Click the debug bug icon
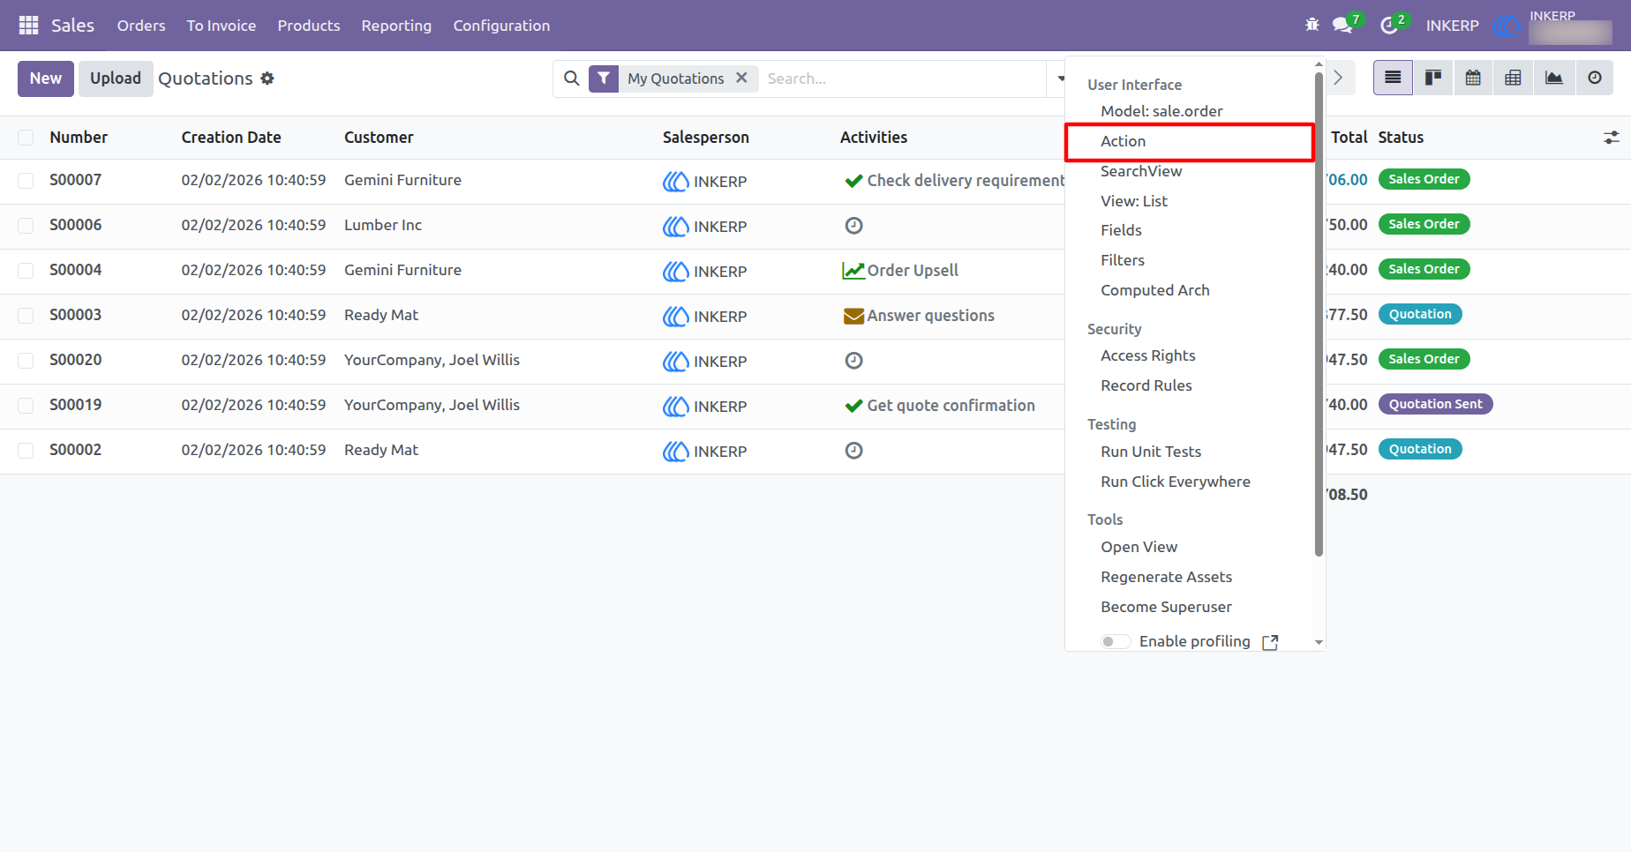 1312,25
